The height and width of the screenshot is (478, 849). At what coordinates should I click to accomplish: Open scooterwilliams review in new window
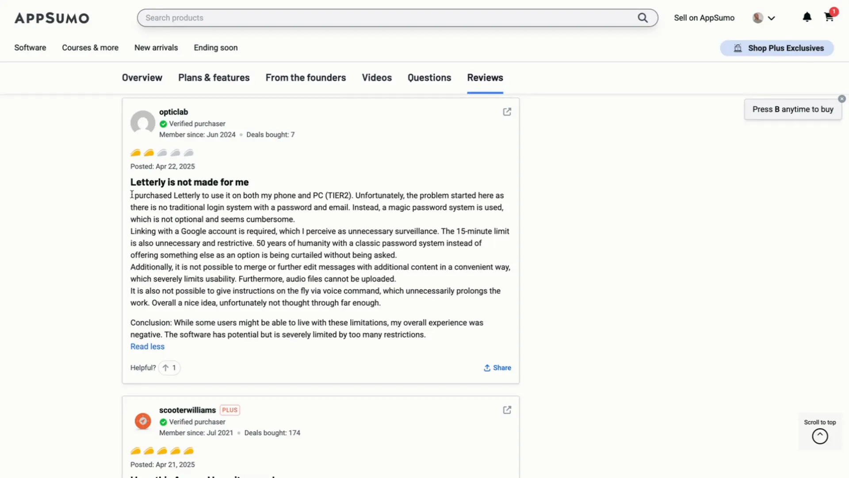[507, 410]
